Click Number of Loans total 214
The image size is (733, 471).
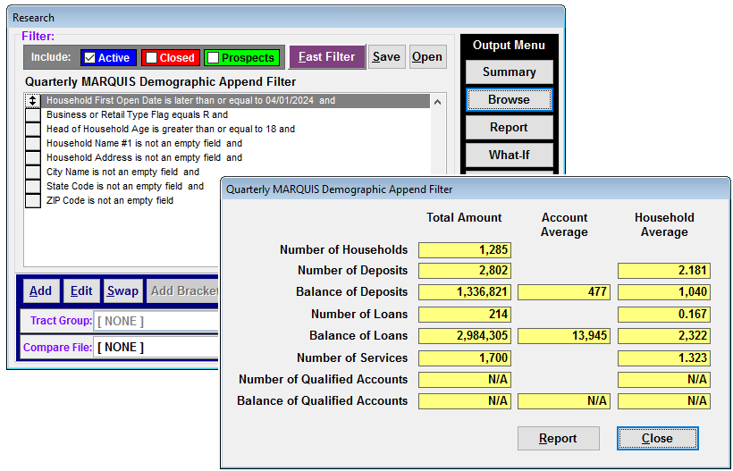point(465,314)
